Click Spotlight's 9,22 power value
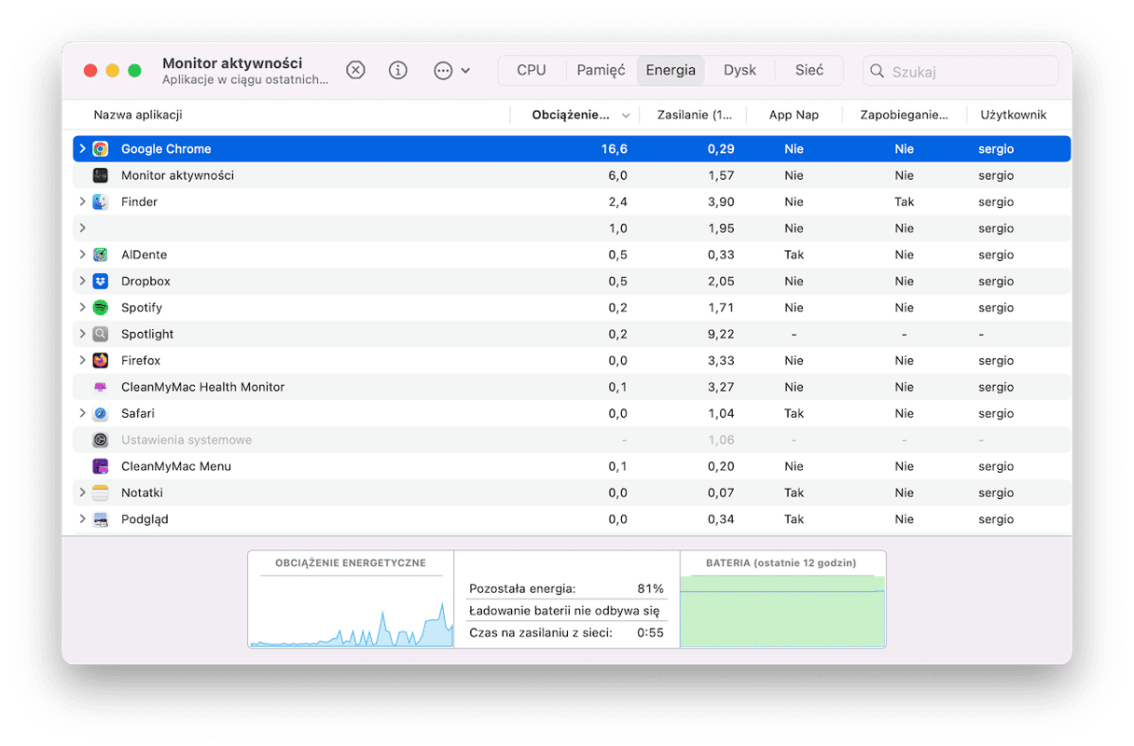This screenshot has height=746, width=1134. click(x=721, y=334)
